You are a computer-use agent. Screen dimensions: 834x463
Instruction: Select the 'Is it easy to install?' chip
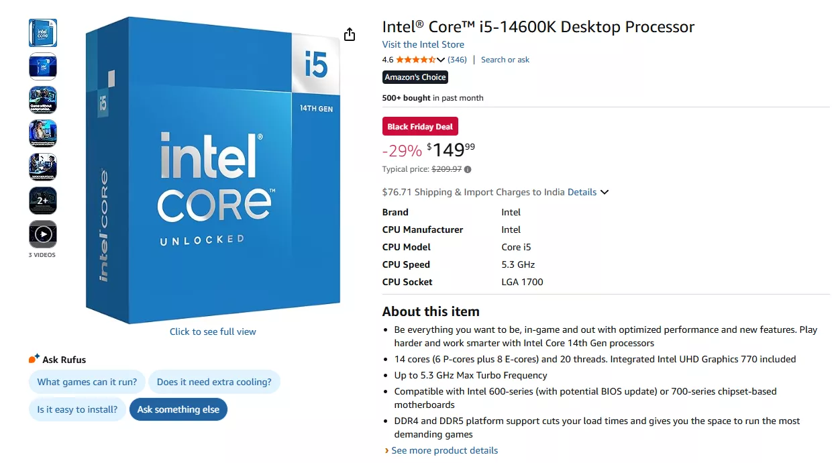coord(77,409)
